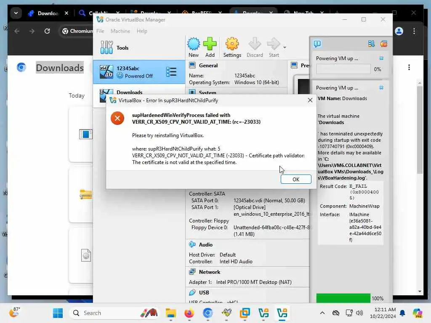Click the taskbar volume icon
Viewport: 431px width, 323px height.
pos(359,313)
